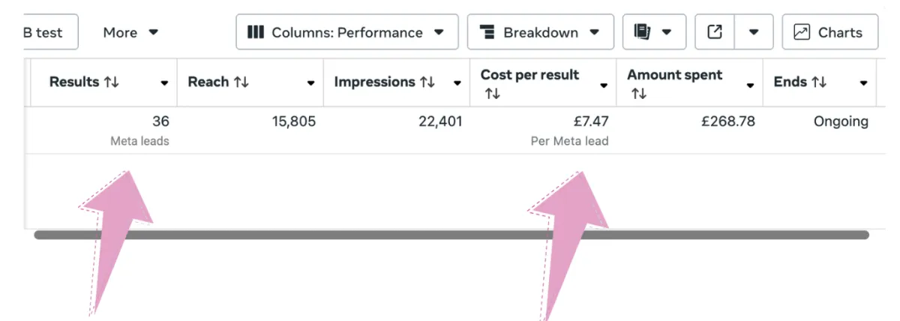Screen dimensions: 900x321
Task: Click the Charts button
Action: pyautogui.click(x=829, y=32)
